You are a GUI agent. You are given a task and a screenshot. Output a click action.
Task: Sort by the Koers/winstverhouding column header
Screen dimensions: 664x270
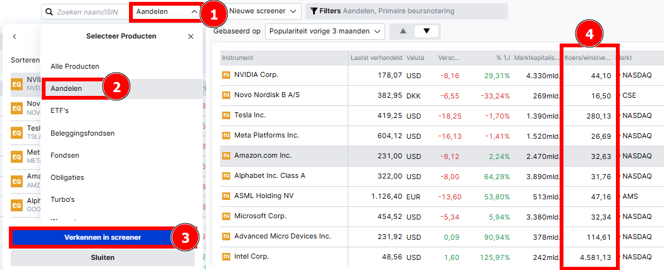587,58
